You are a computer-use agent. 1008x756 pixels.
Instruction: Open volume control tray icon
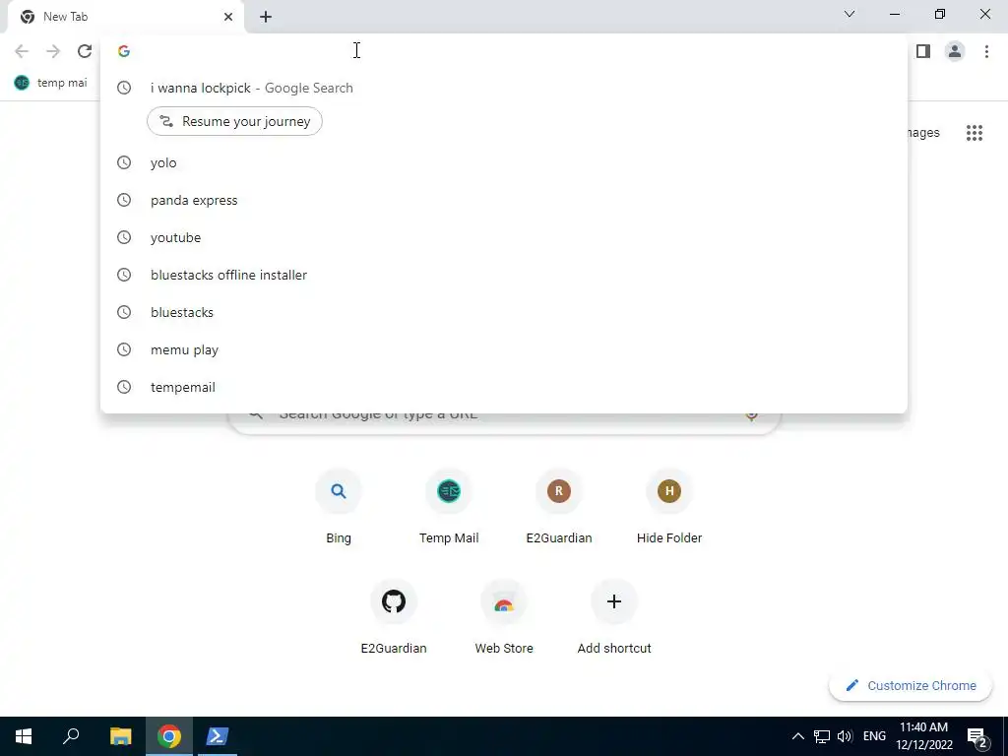coord(845,736)
